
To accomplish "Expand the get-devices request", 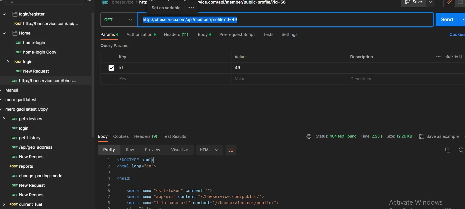I will click(4, 119).
